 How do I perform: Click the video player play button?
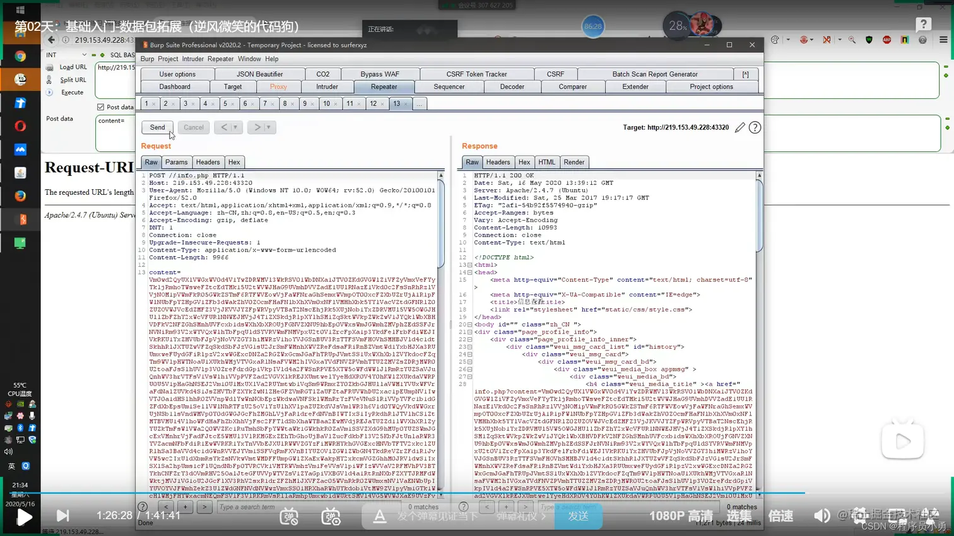click(x=24, y=517)
